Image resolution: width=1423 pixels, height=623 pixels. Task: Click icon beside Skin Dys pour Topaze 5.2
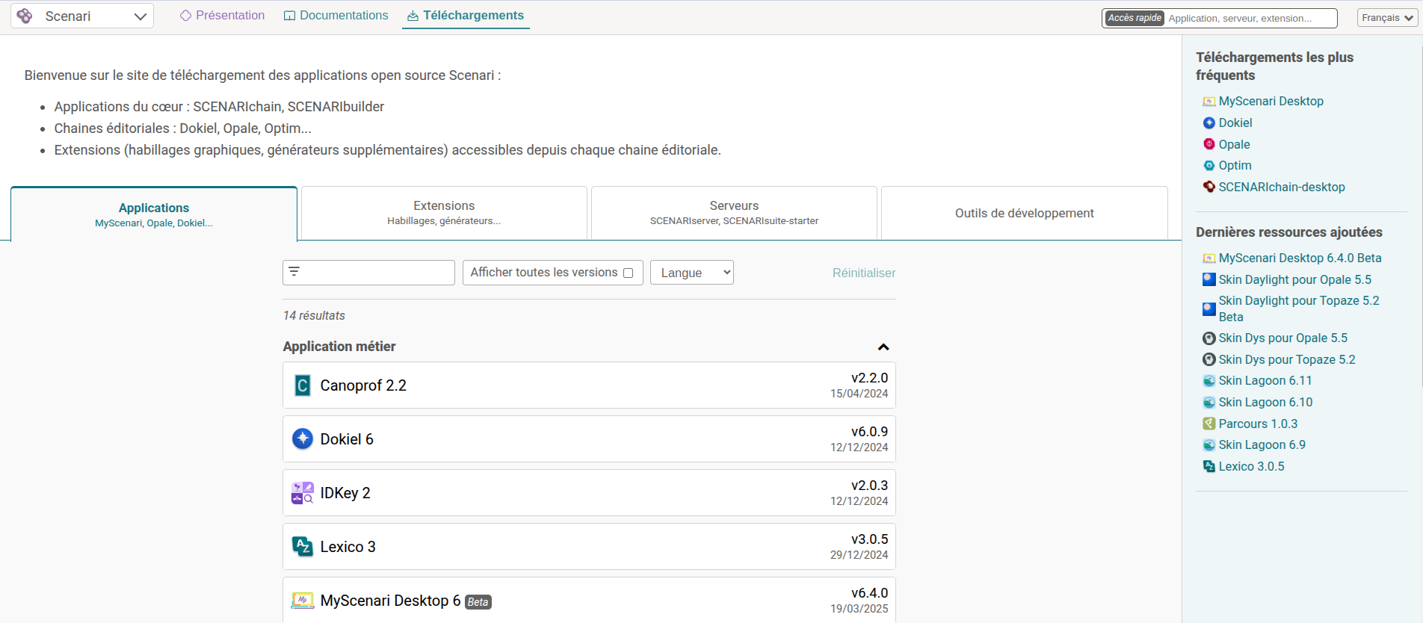(1209, 359)
